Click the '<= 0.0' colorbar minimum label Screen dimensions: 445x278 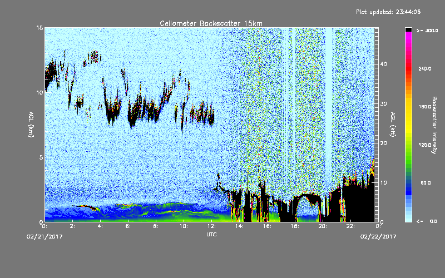427,221
